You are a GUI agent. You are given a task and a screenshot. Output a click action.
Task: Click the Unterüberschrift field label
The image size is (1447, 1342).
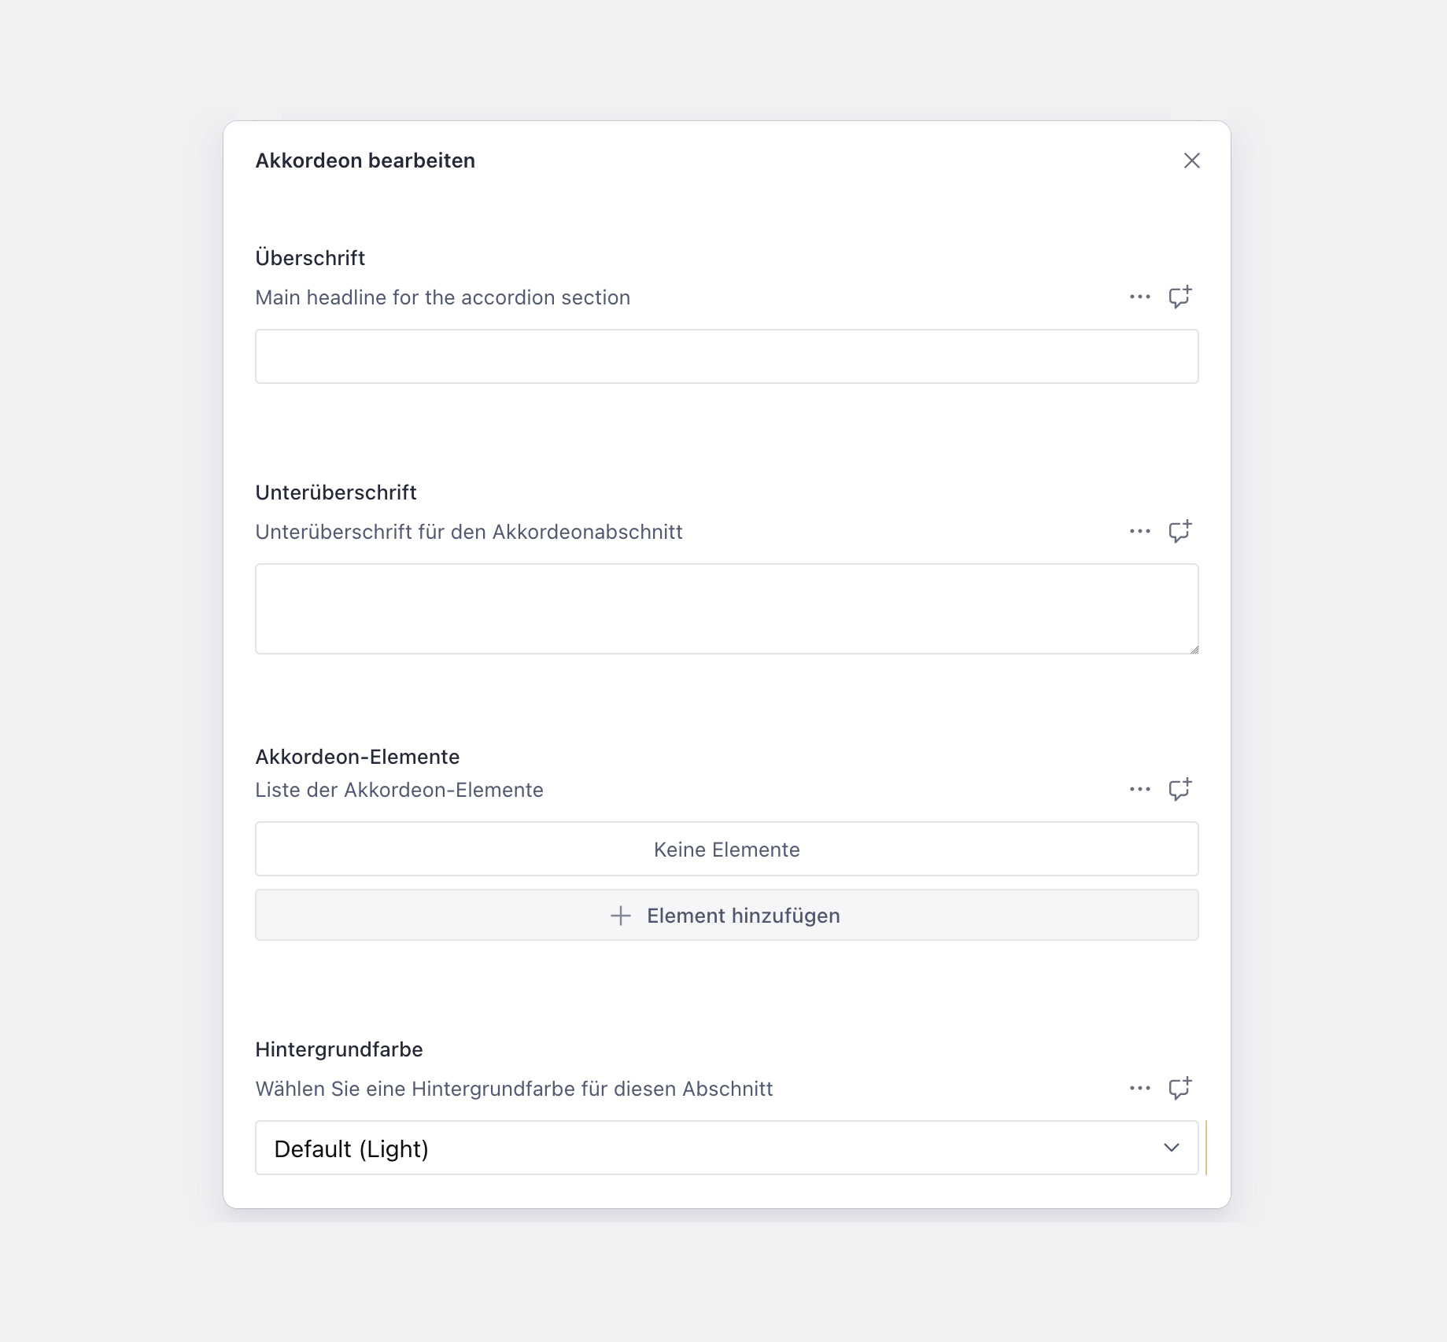[336, 492]
